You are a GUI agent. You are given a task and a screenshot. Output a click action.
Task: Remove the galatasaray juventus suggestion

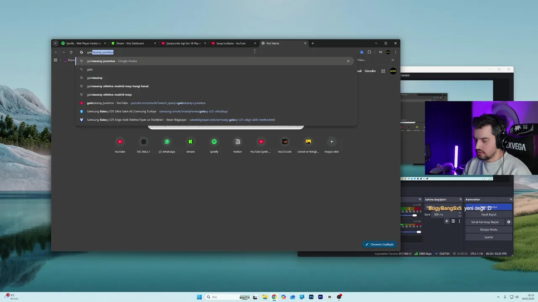(x=348, y=61)
